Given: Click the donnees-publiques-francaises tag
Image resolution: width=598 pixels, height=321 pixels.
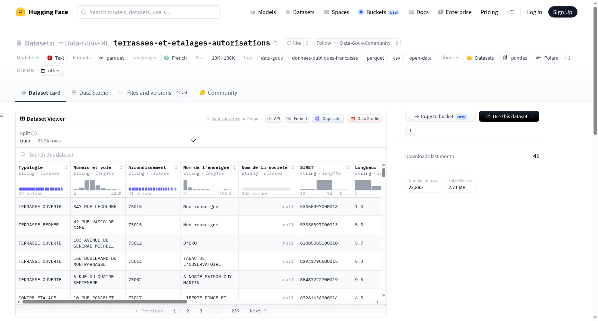Looking at the screenshot, I should tap(325, 58).
